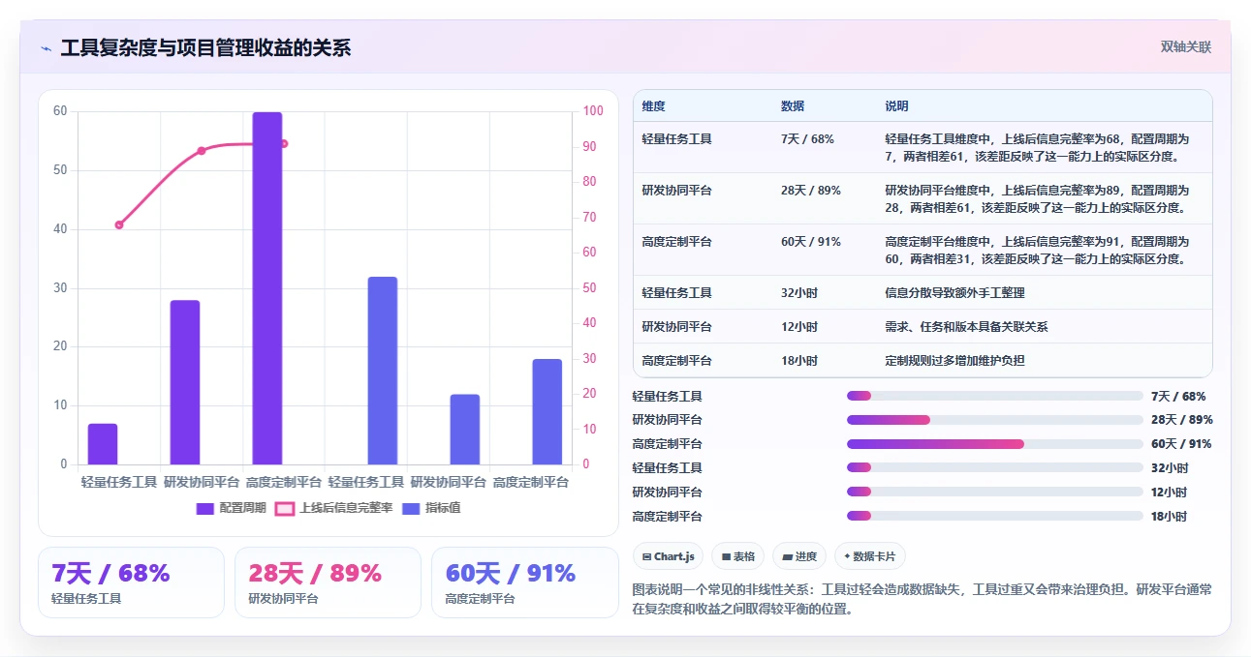The width and height of the screenshot is (1251, 657).
Task: Select the 表格 tag
Action: tap(737, 556)
